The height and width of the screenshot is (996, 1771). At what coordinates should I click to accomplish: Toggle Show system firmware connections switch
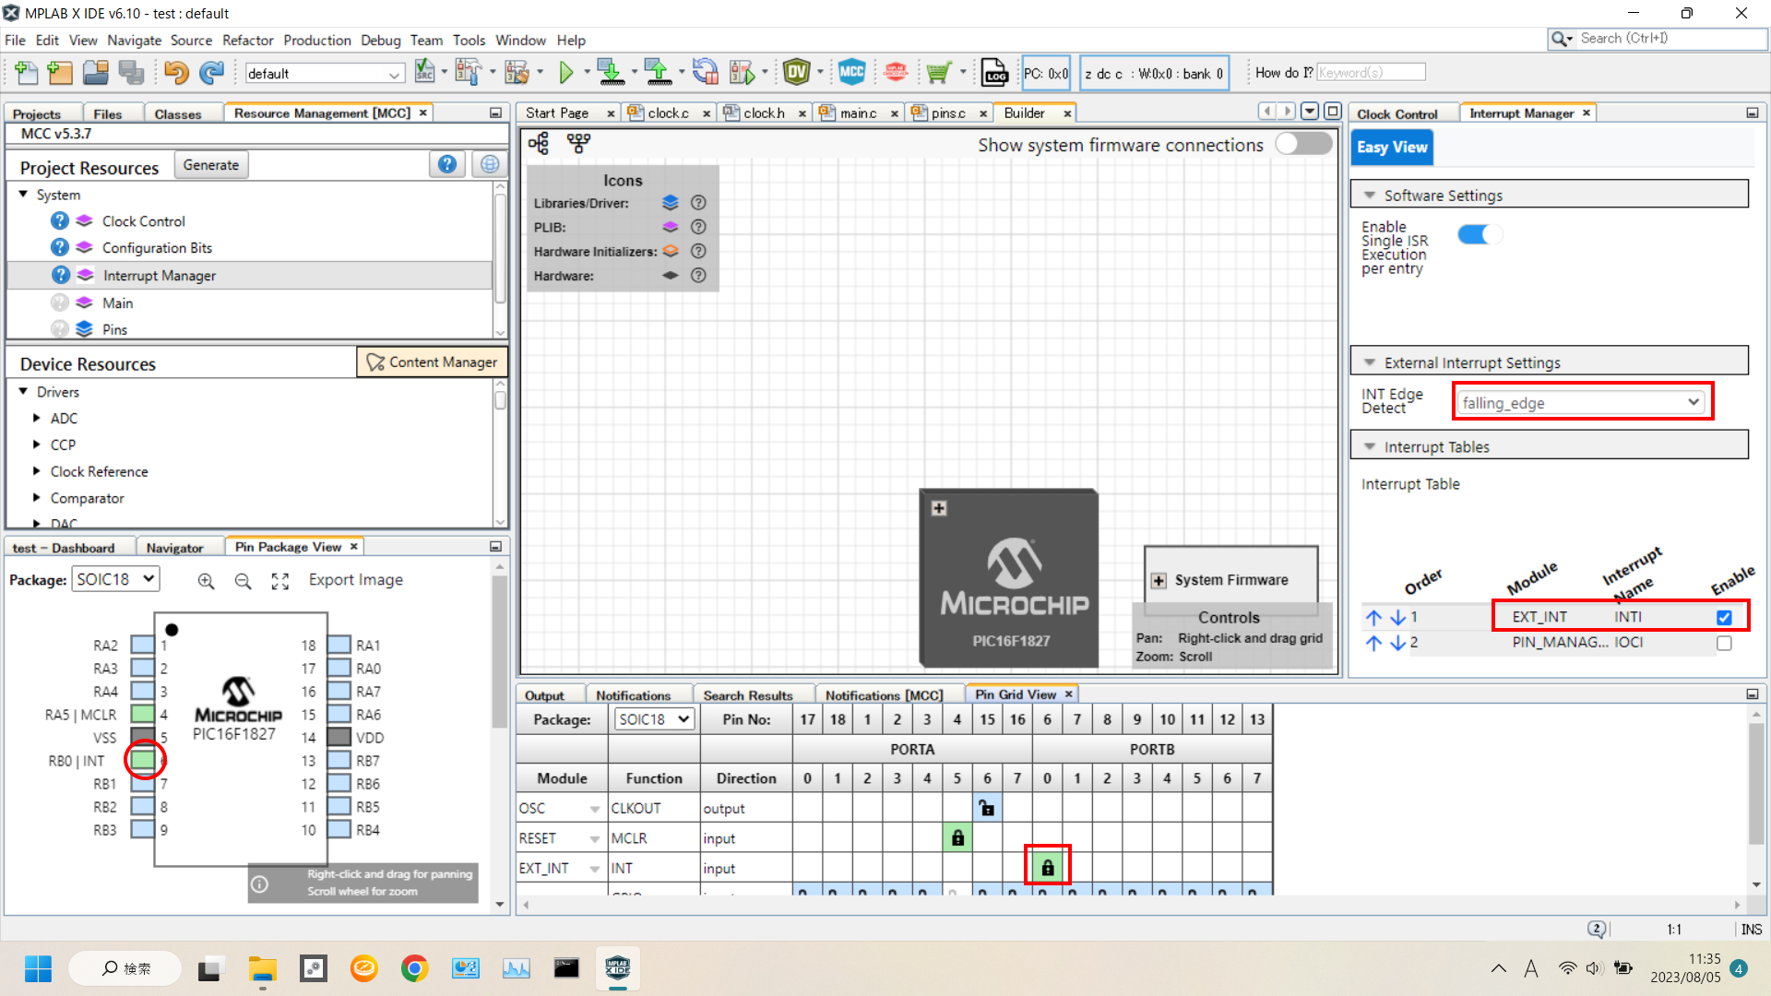pyautogui.click(x=1303, y=145)
